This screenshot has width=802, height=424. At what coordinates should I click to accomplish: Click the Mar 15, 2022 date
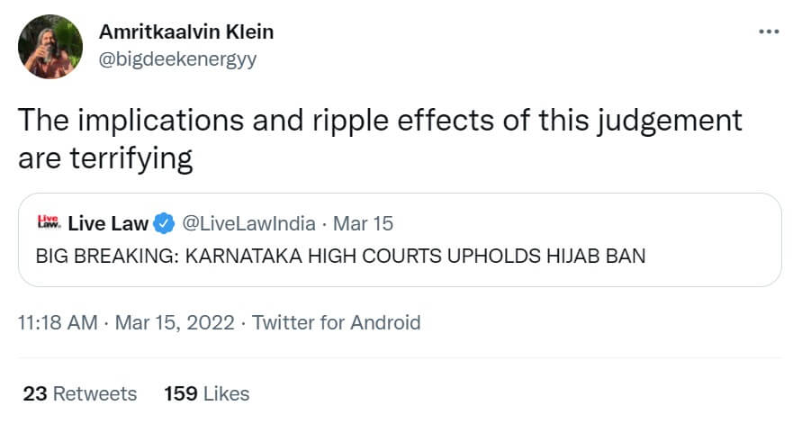pyautogui.click(x=175, y=322)
